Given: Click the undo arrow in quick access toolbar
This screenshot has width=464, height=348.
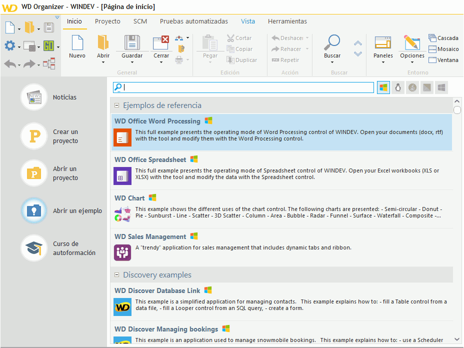Looking at the screenshot, I should click(10, 64).
